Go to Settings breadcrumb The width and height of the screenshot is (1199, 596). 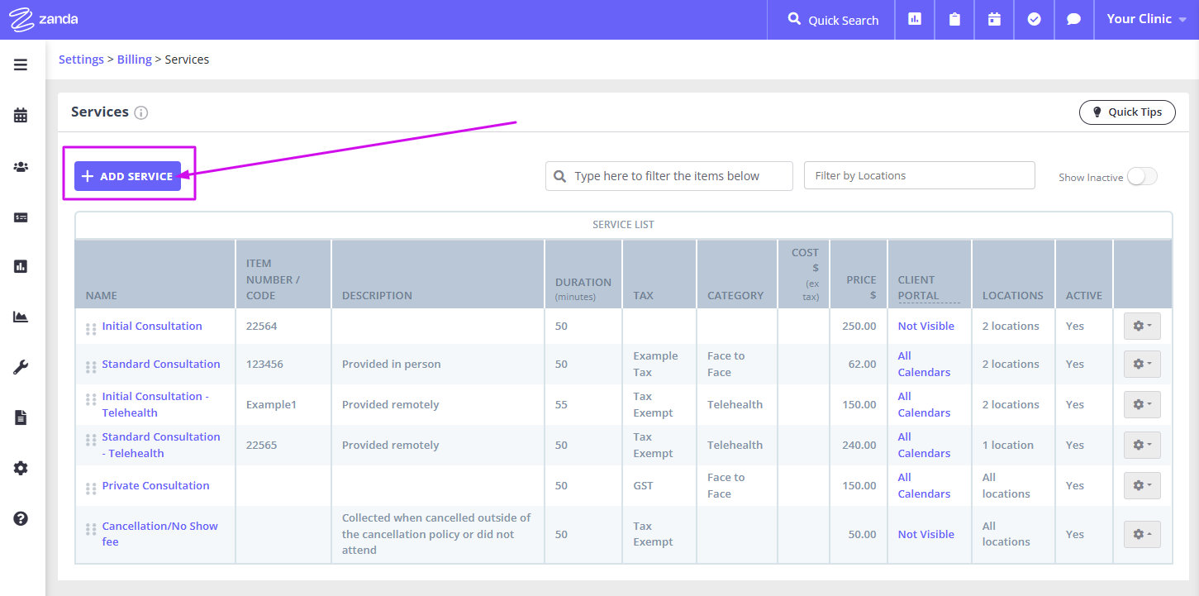click(x=81, y=60)
